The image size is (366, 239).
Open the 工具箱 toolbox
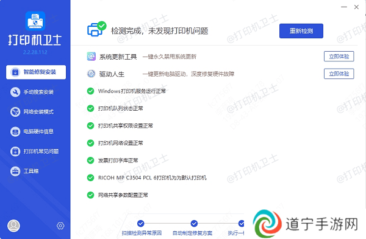point(24,171)
